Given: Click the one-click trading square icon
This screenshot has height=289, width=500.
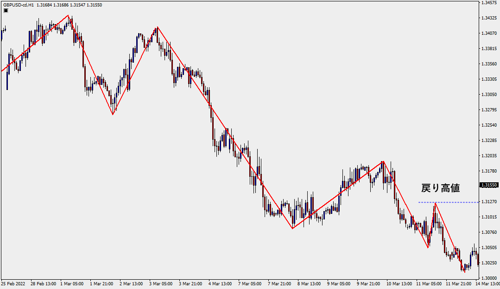Looking at the screenshot, I should [6, 11].
